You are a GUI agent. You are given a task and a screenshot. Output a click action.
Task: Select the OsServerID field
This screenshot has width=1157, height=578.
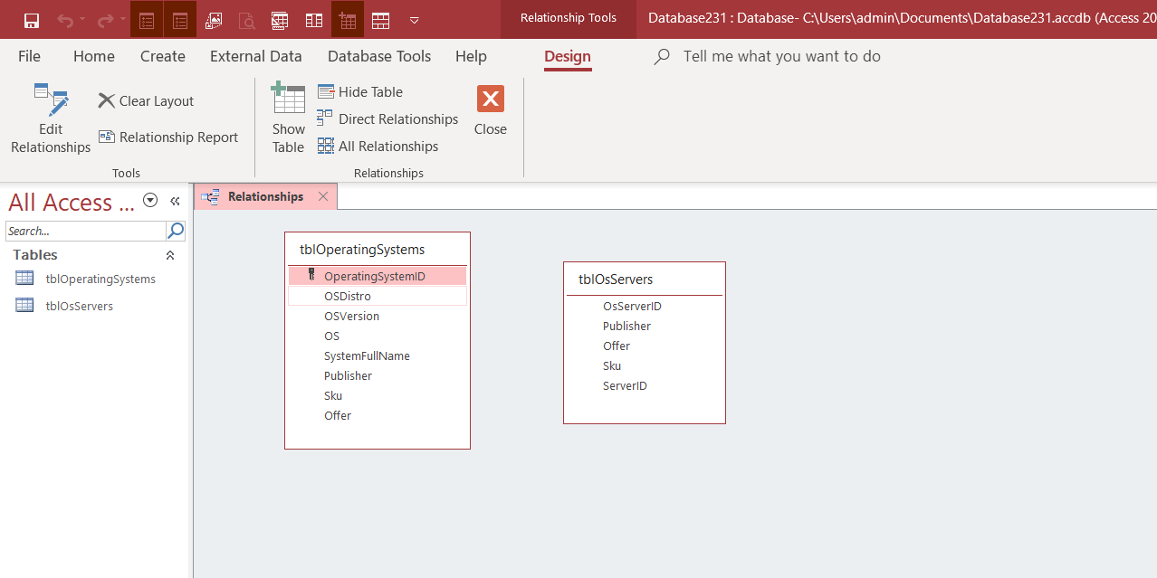645,306
